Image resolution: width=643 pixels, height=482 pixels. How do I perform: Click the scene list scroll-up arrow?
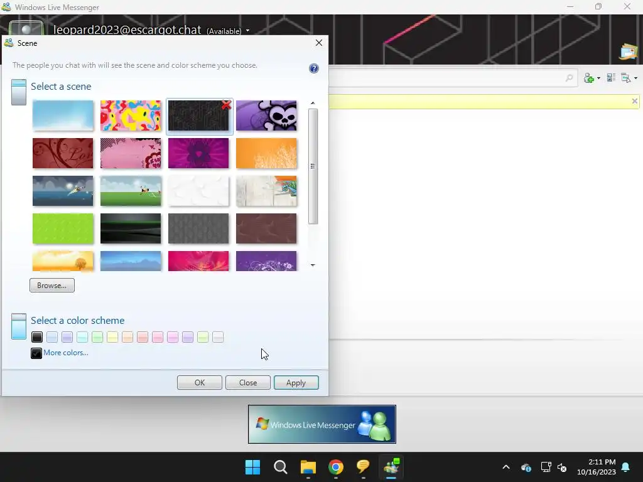tap(313, 103)
